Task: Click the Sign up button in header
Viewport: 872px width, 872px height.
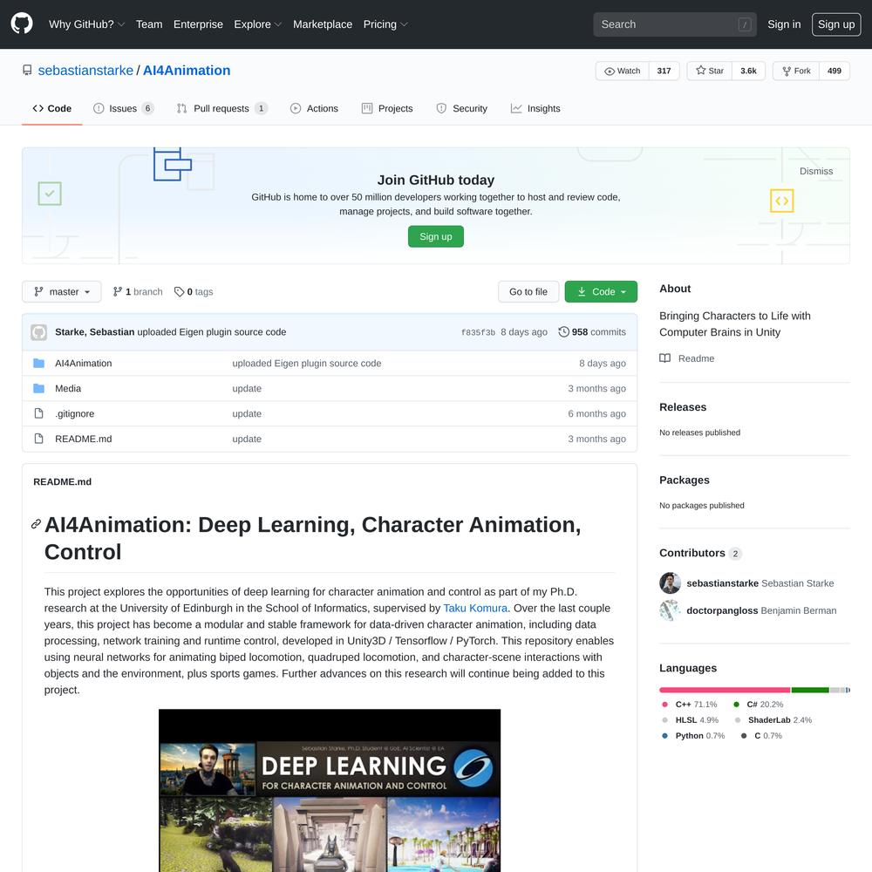Action: tap(836, 24)
